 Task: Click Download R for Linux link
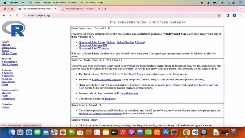(x=92, y=42)
